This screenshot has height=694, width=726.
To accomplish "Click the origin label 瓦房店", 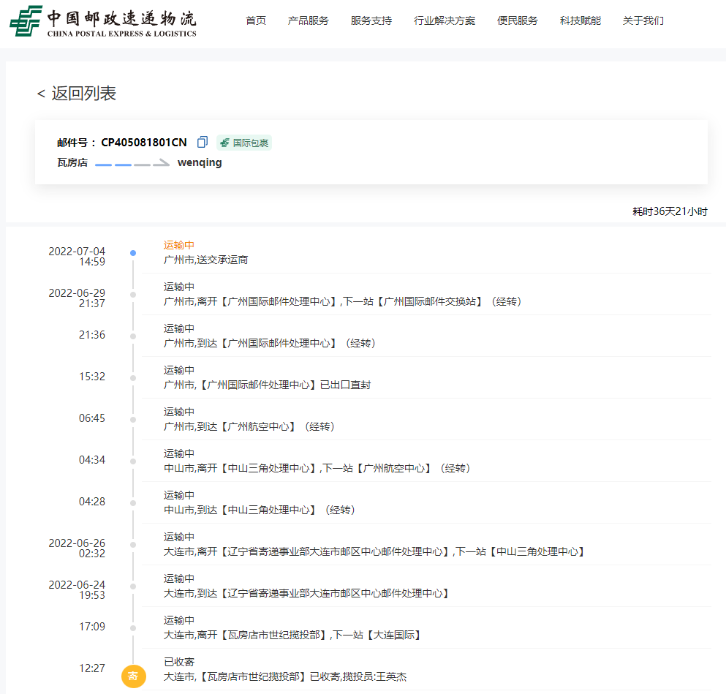I will [x=72, y=162].
